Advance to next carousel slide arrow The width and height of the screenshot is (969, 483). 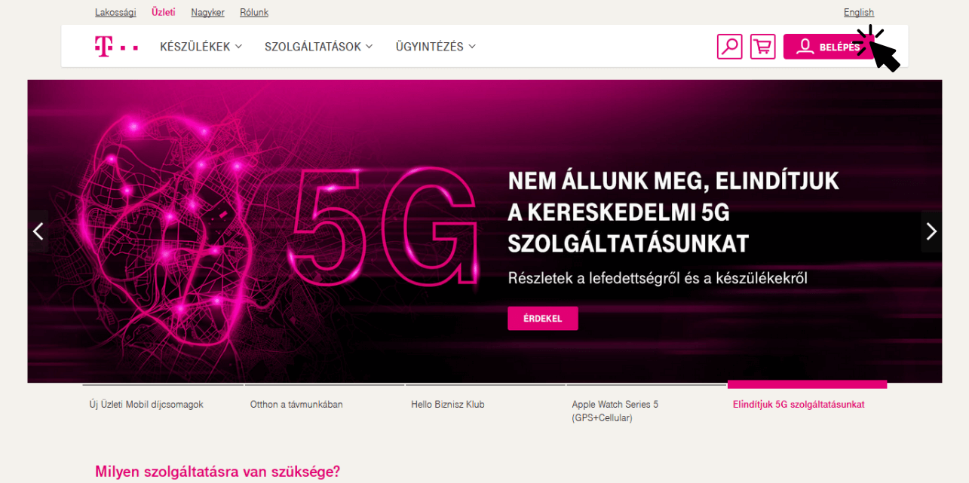point(931,231)
